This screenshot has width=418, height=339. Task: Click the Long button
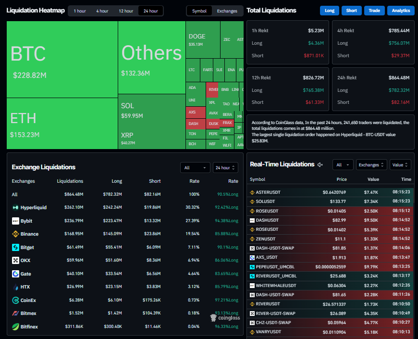coord(330,11)
